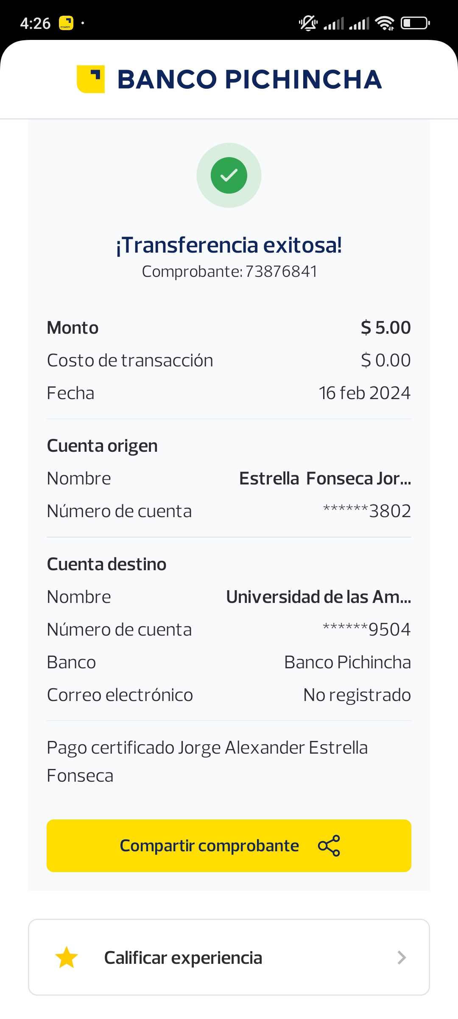458x1019 pixels.
Task: Tap the ¡Transferencia exitosa! heading
Action: 229,245
